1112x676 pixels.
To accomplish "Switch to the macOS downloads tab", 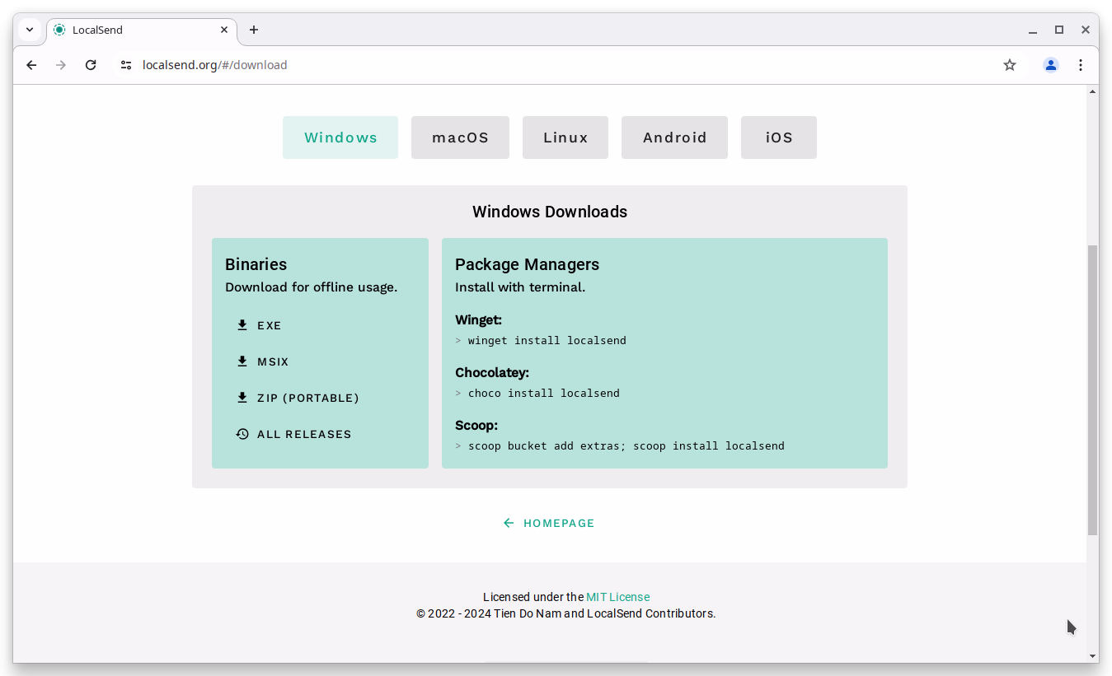I will 460,137.
